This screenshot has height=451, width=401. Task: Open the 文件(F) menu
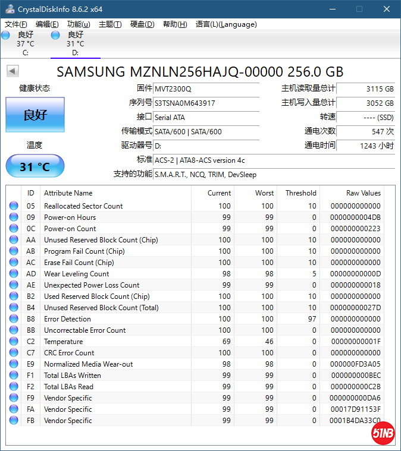[x=16, y=24]
